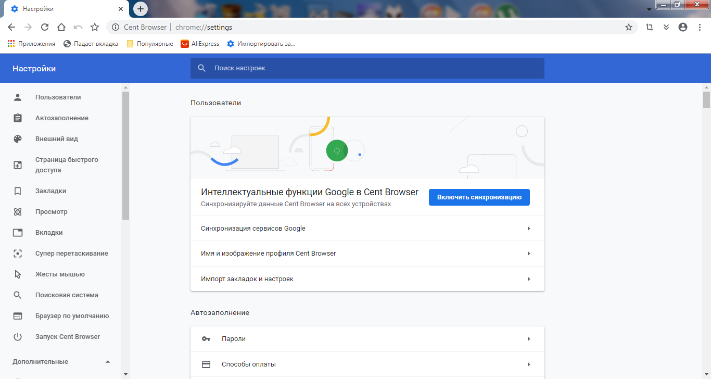Open the Пароли settings row
Screen dimensions: 711x379
point(367,339)
